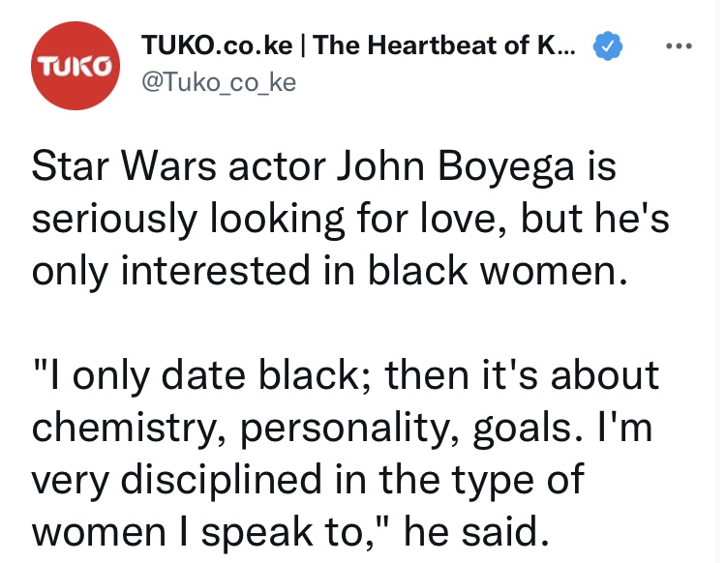Open the @Tuko_co_ke handle profile link
This screenshot has height=563, width=726.
[x=219, y=82]
